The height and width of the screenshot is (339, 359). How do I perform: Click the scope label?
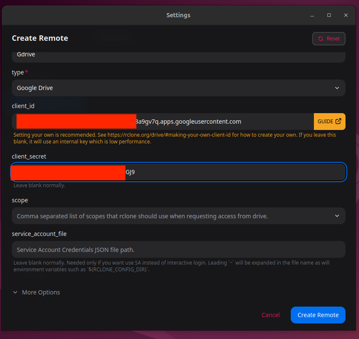(x=20, y=200)
